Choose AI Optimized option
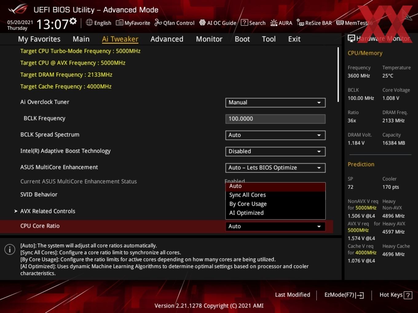This screenshot has height=313, width=418. (x=275, y=213)
